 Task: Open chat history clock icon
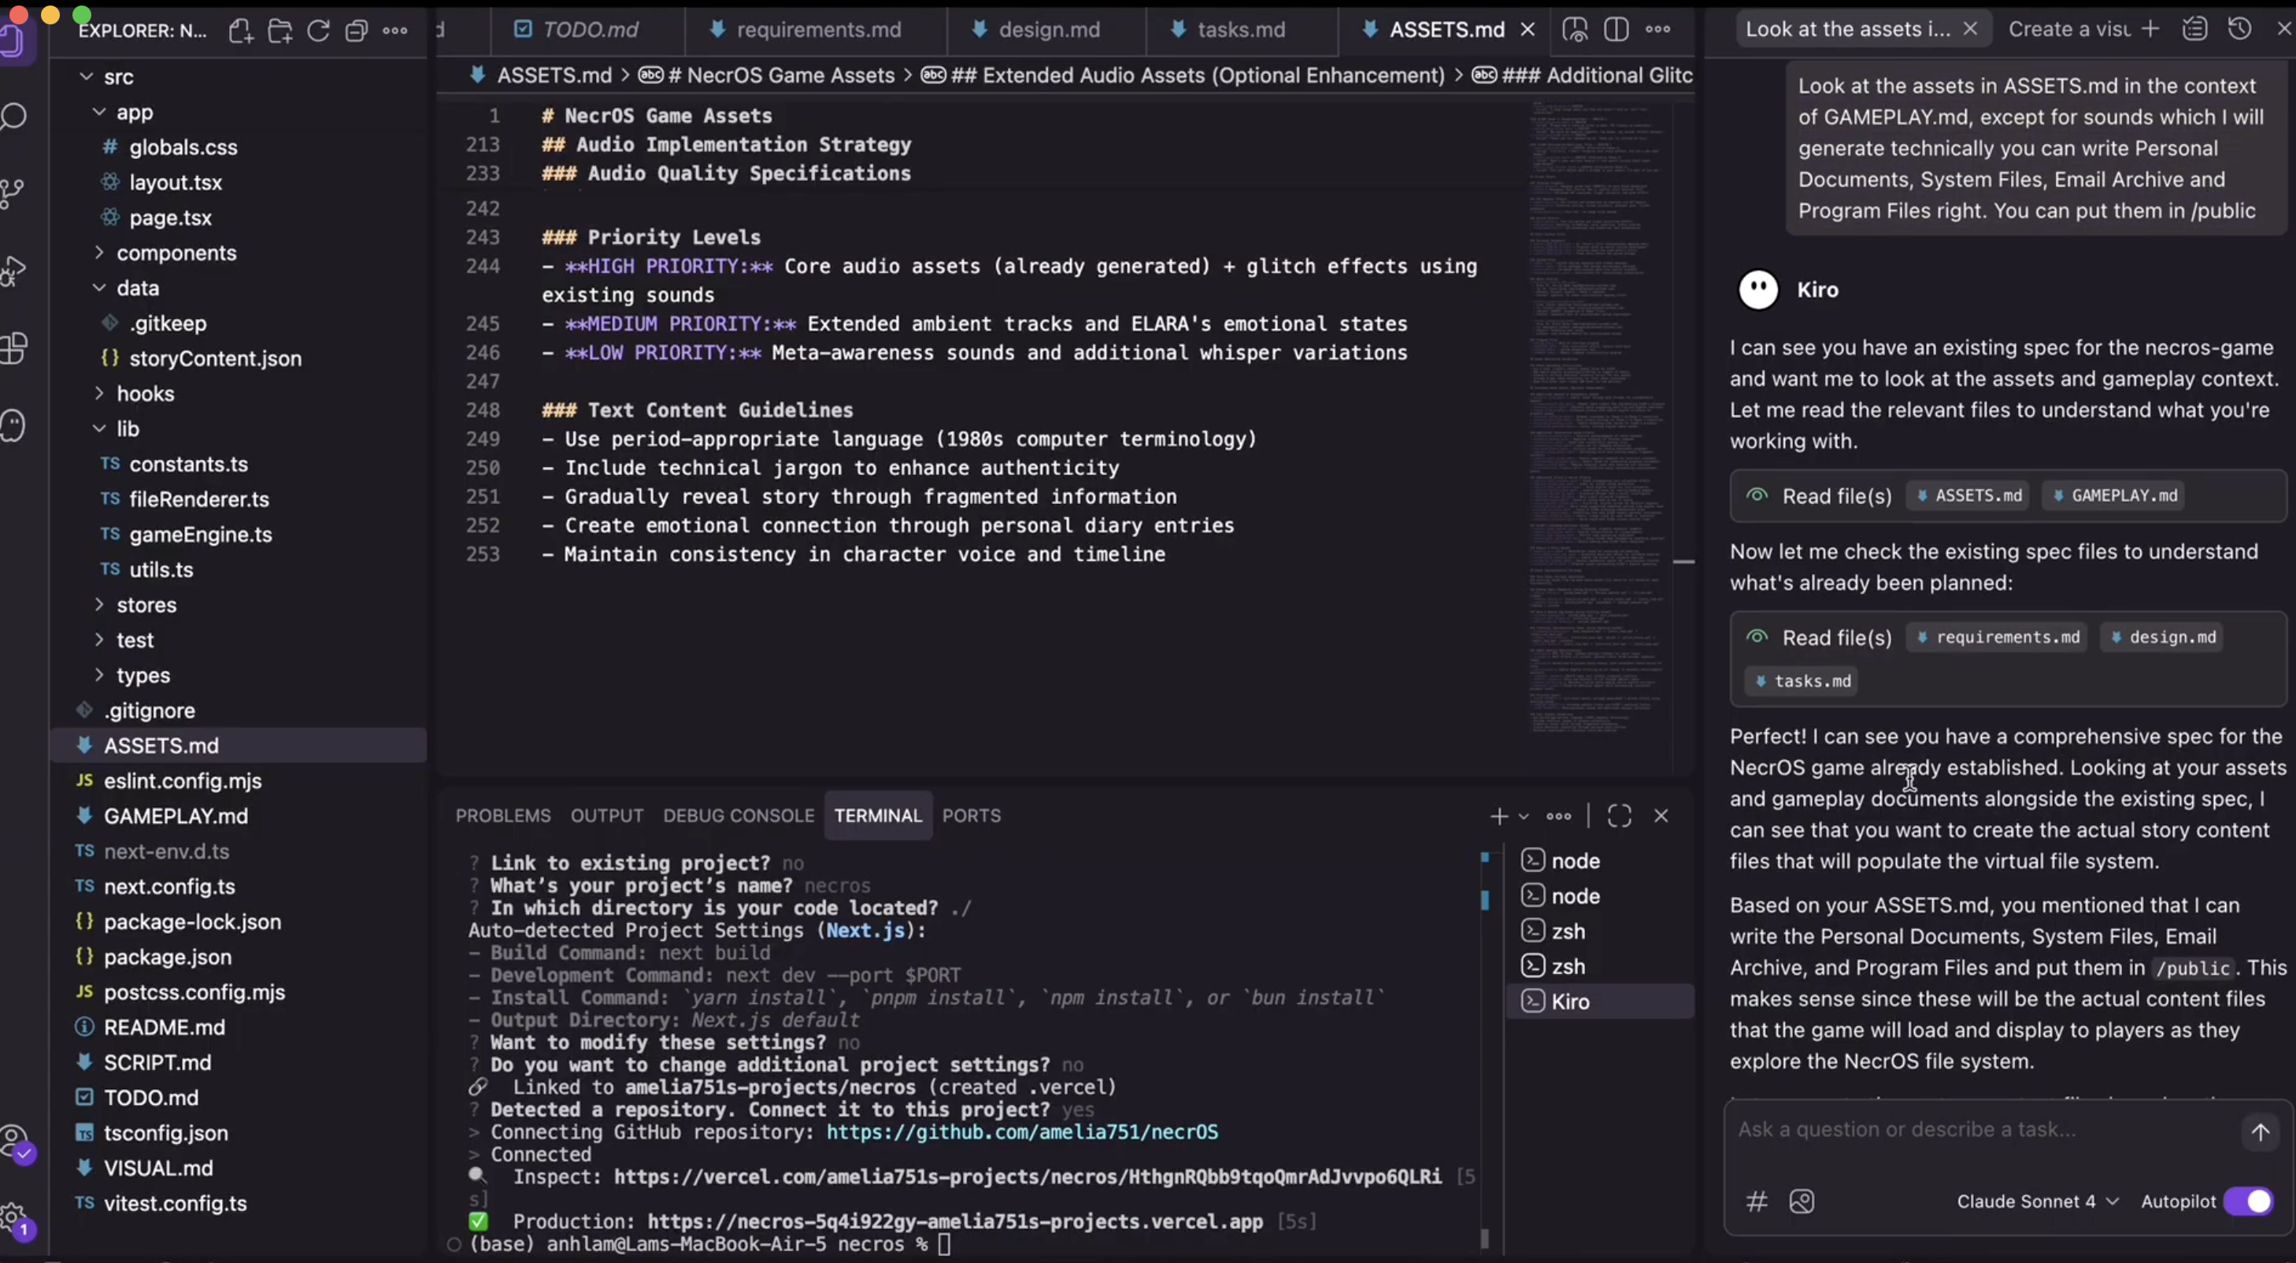tap(2239, 29)
